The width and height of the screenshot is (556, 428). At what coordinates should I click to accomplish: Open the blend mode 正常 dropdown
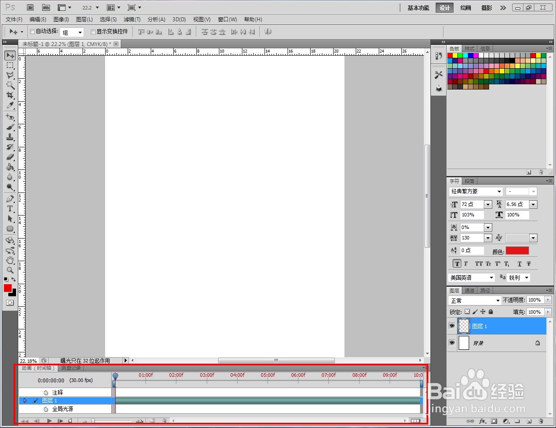(x=498, y=301)
